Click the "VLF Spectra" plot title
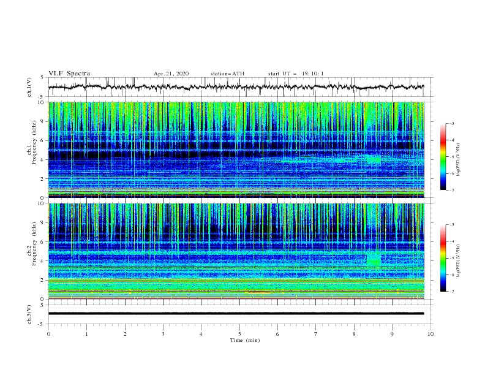Image resolution: width=485 pixels, height=375 pixels. point(69,74)
